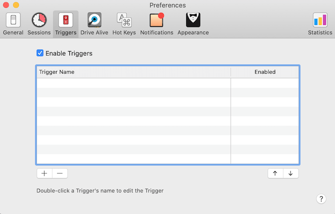The height and width of the screenshot is (214, 335).
Task: Open the Appearance tuxedo icon
Action: pyautogui.click(x=193, y=20)
